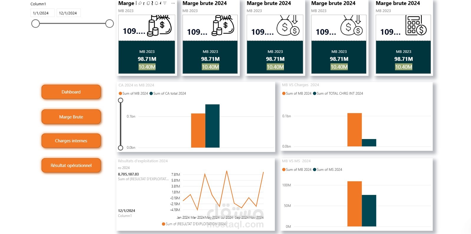Set an alert via the bell icon
The width and height of the screenshot is (471, 234).
click(x=156, y=3)
